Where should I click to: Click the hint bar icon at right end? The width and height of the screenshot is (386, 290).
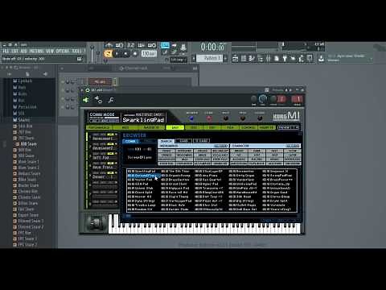tap(80, 59)
